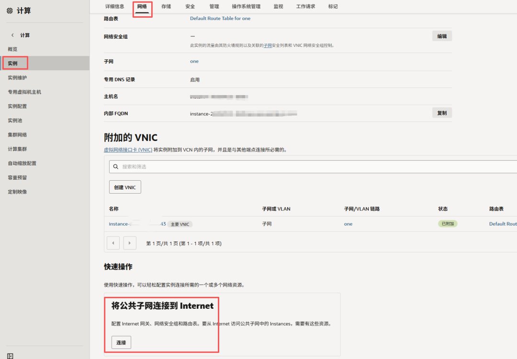Click the compute chip icon beside 计算
Screen dimensions: 517x359
click(10, 11)
